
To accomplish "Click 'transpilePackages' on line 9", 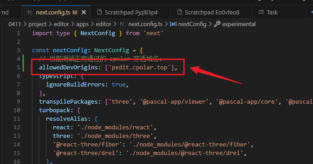I will point(68,102).
